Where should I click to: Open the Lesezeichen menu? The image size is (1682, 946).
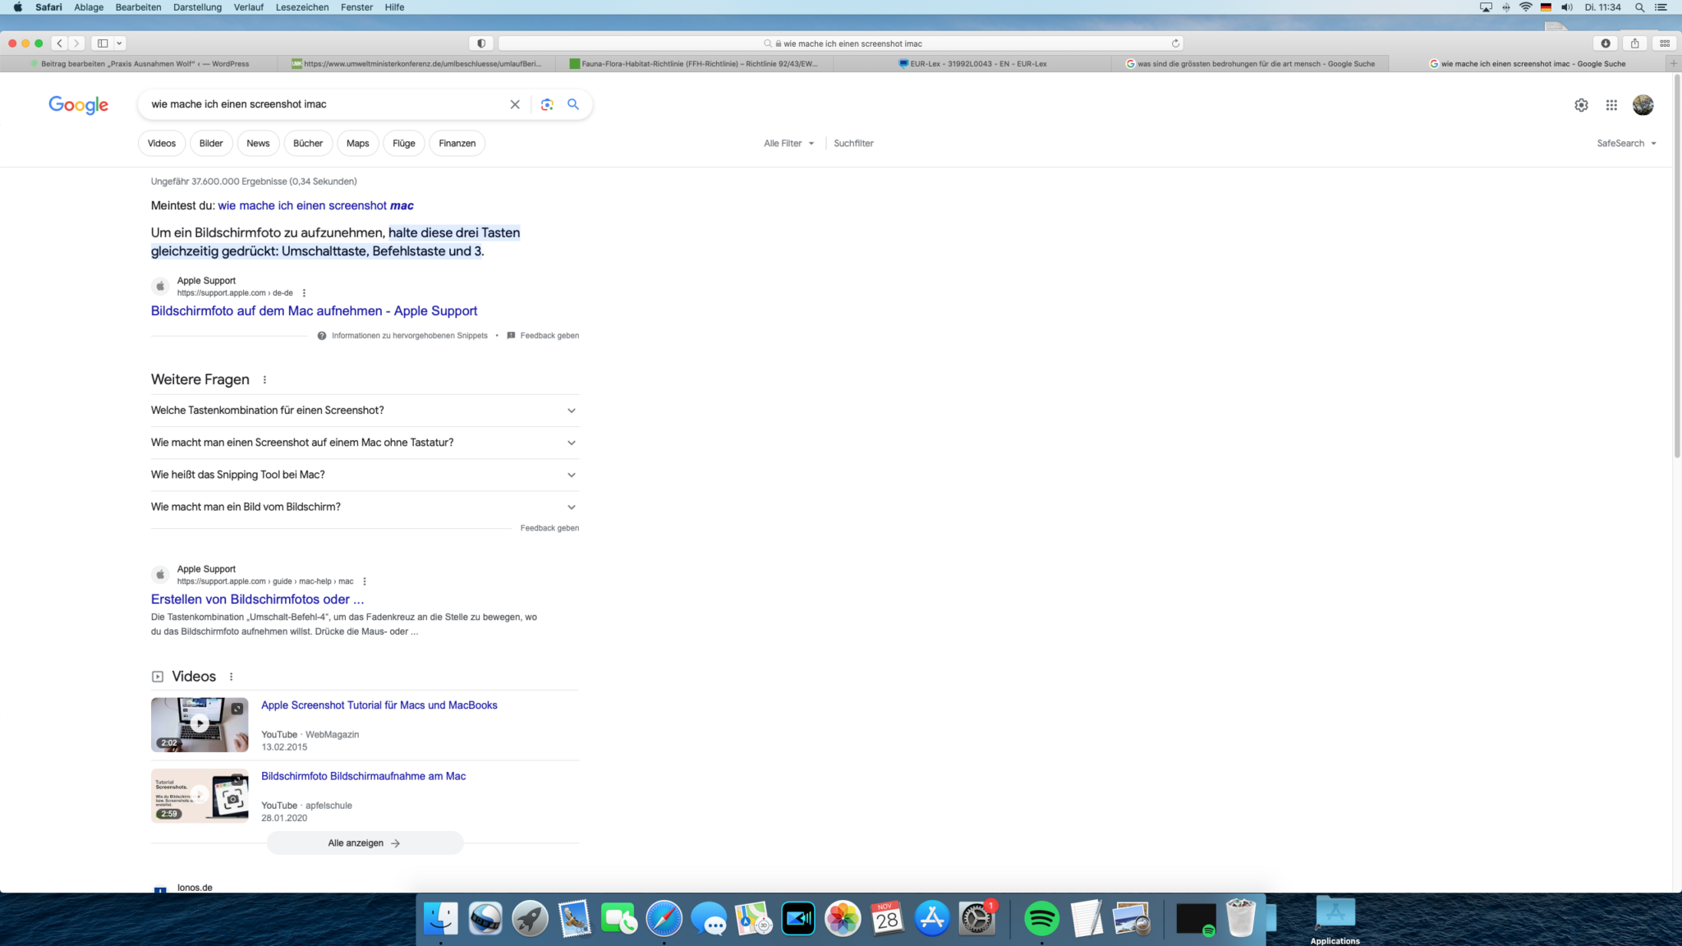[302, 7]
